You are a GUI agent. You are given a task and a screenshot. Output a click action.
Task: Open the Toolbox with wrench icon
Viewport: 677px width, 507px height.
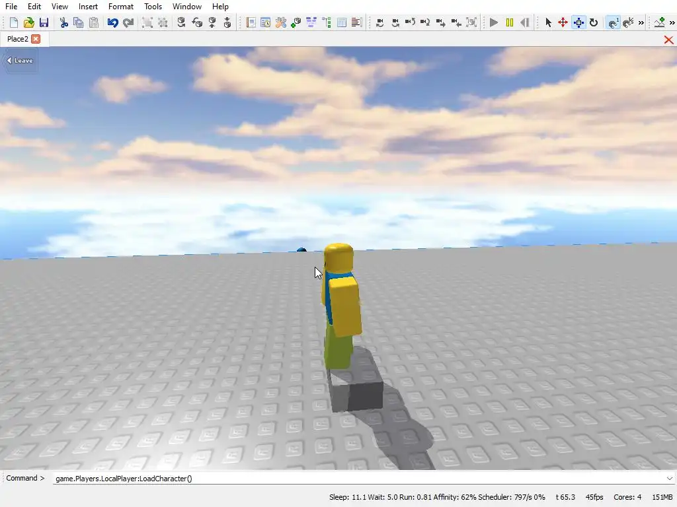pos(280,22)
